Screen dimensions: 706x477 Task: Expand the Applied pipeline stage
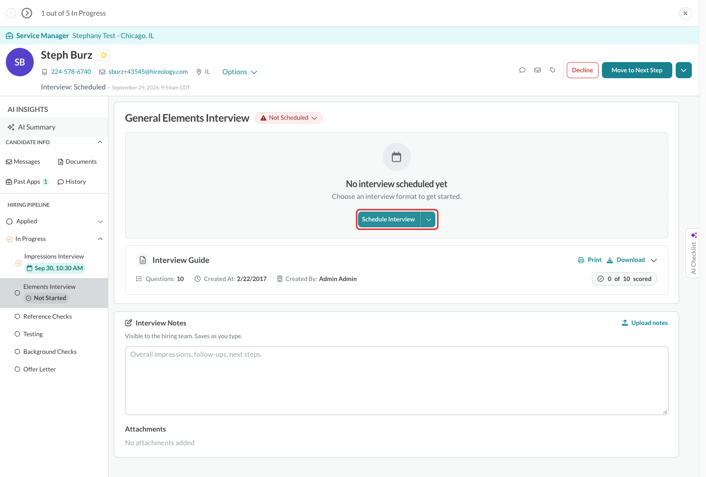100,222
